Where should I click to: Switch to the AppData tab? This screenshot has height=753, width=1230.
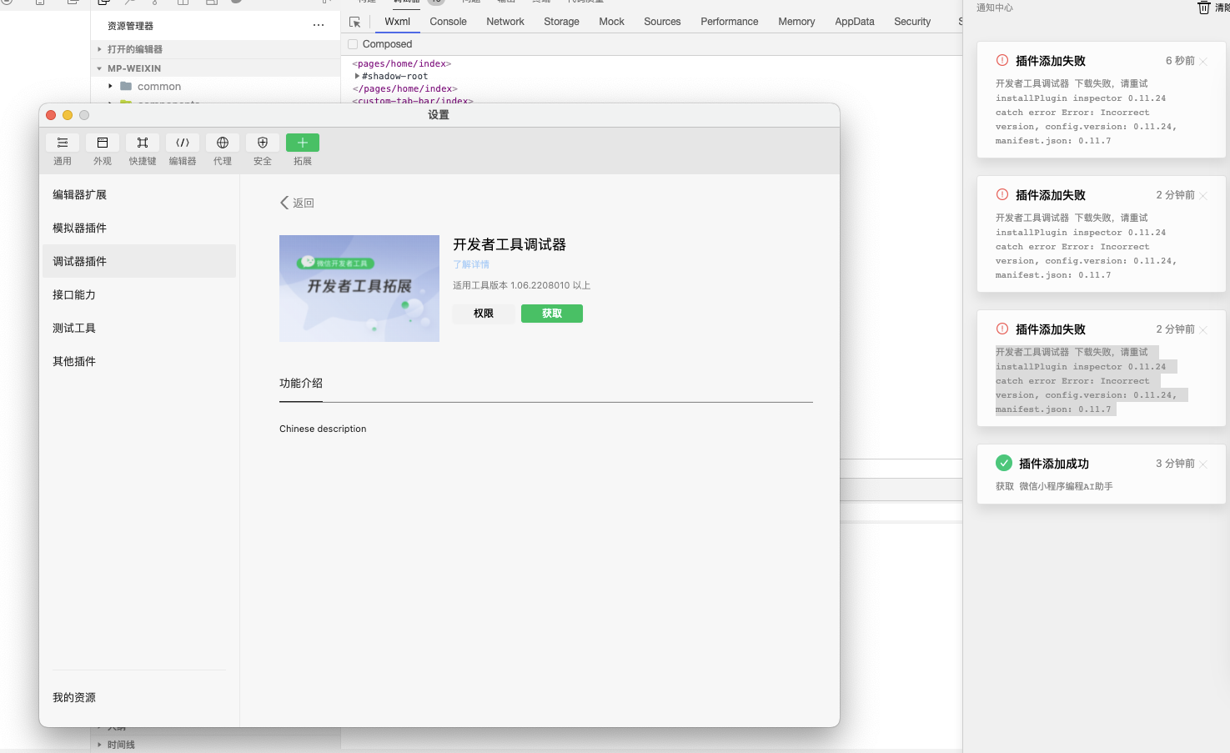point(855,22)
